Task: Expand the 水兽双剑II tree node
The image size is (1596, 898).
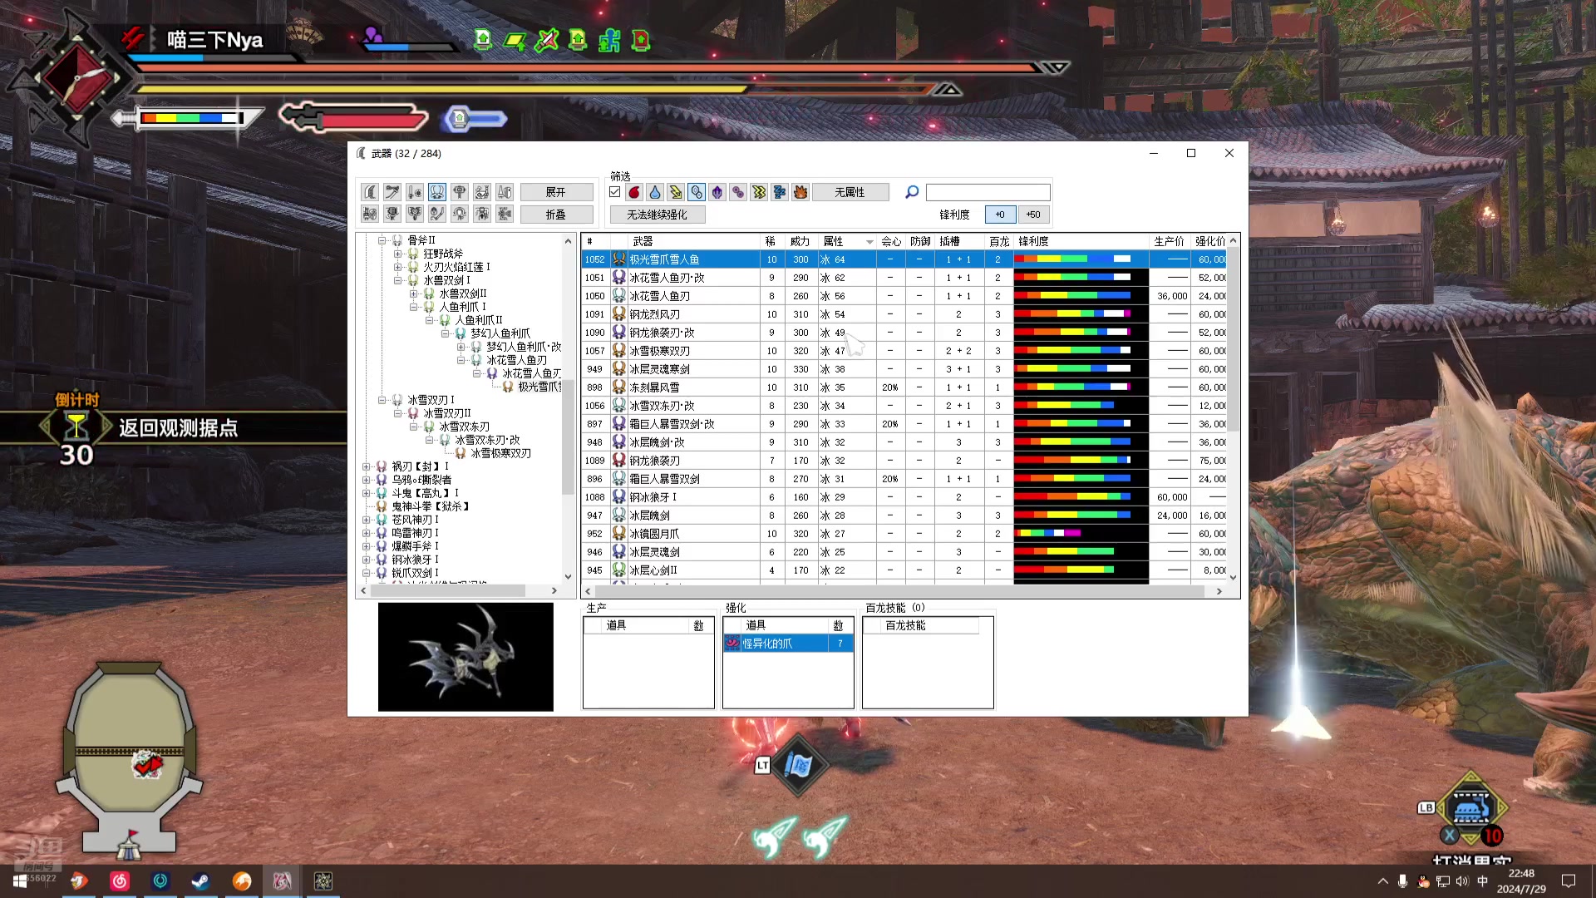Action: pos(414,294)
